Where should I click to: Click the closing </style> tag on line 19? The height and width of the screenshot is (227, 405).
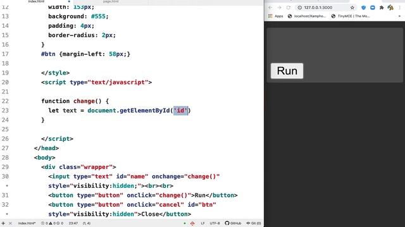(55, 73)
